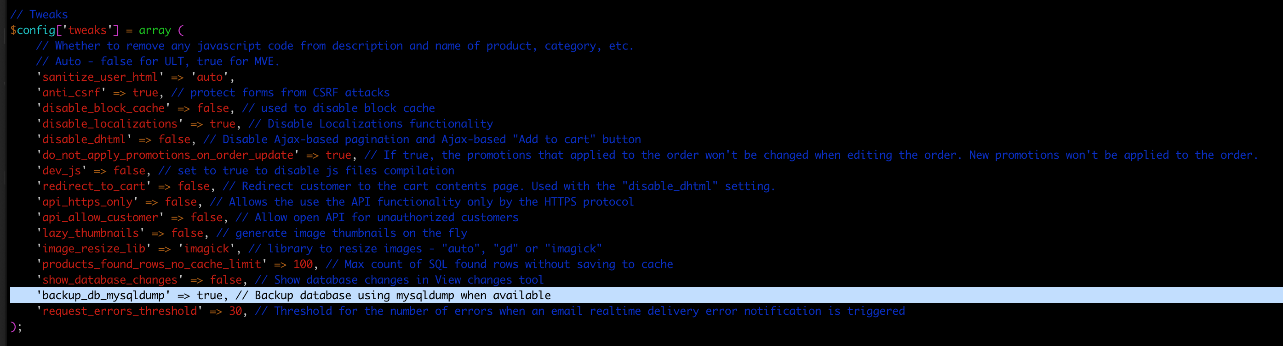The image size is (1283, 346).
Task: Click the 'api_https_only' key
Action: (87, 202)
